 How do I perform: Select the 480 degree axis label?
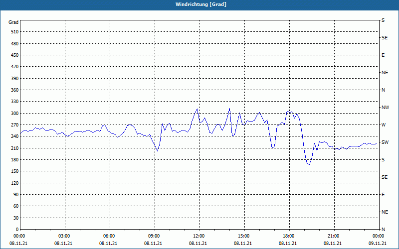(x=14, y=44)
